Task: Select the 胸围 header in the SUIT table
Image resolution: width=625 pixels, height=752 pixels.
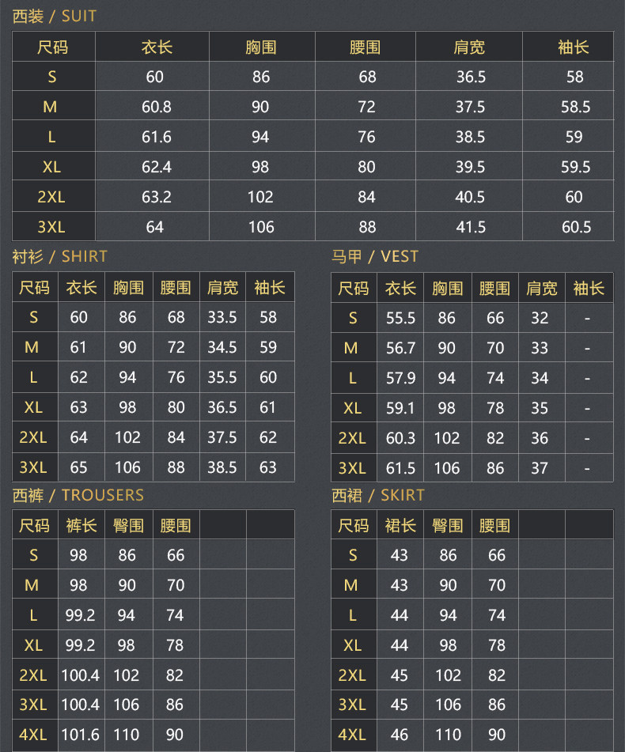Action: (x=261, y=47)
